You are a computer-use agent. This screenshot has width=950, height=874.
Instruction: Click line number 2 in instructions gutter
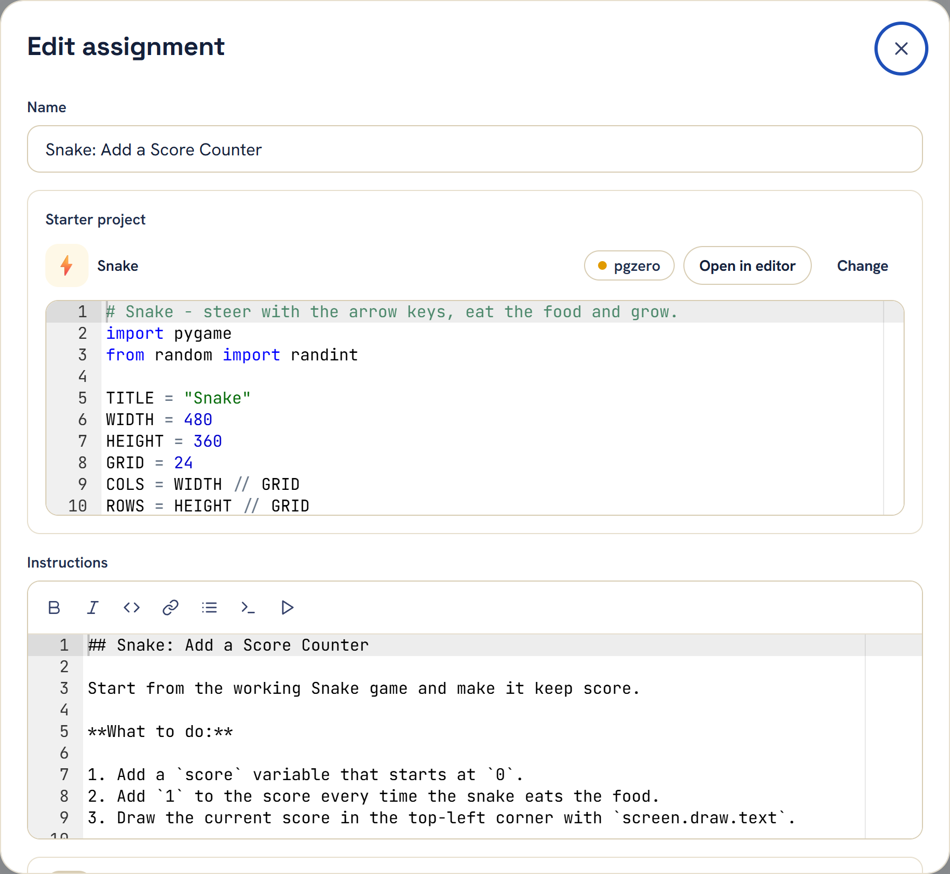[x=64, y=667]
